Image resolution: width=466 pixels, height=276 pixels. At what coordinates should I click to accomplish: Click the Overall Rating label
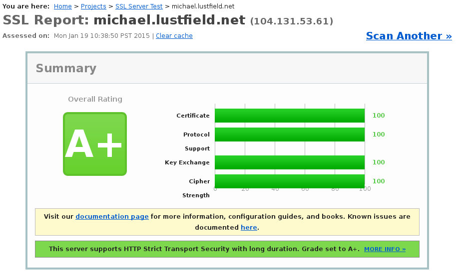coord(95,100)
